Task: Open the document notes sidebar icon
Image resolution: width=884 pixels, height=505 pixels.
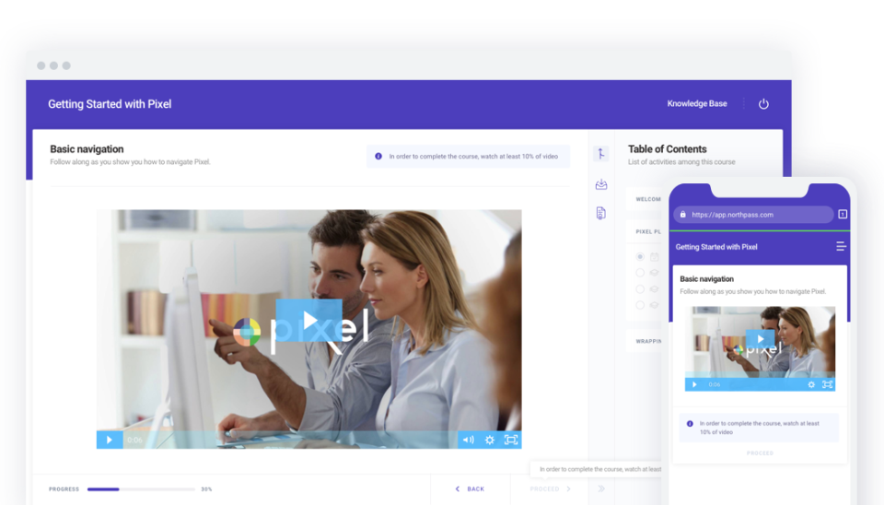Action: pyautogui.click(x=601, y=213)
